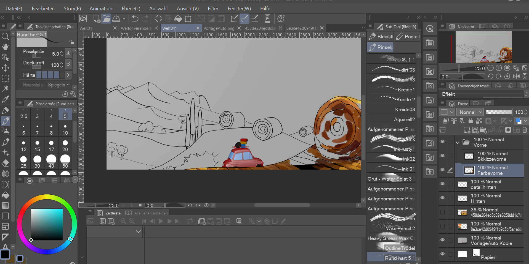This screenshot has width=529, height=264.
Task: Open file using folder icon
Action: click(107, 19)
